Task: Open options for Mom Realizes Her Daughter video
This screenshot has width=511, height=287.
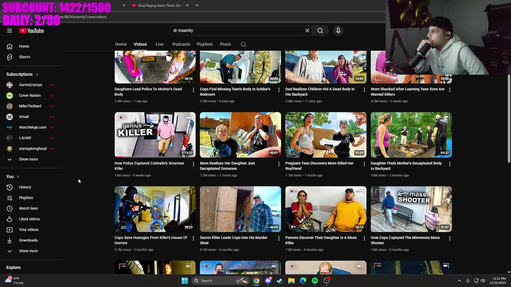Action: coord(279,164)
